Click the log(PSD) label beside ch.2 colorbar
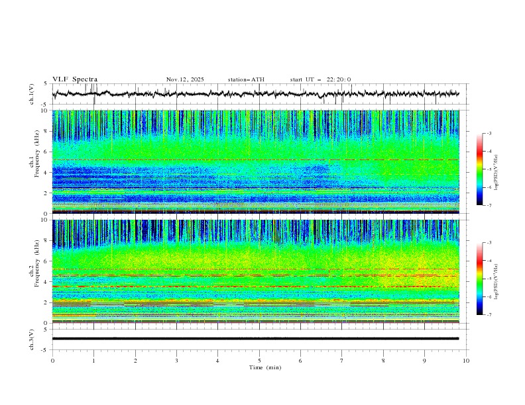This screenshot has width=525, height=405. [x=496, y=281]
